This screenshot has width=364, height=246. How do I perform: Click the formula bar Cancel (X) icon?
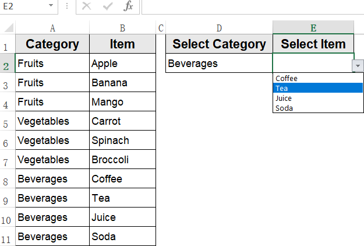pyautogui.click(x=87, y=6)
